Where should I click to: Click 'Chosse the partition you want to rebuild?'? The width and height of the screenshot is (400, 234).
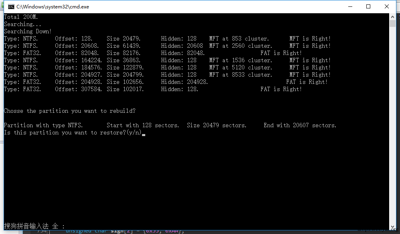point(70,111)
